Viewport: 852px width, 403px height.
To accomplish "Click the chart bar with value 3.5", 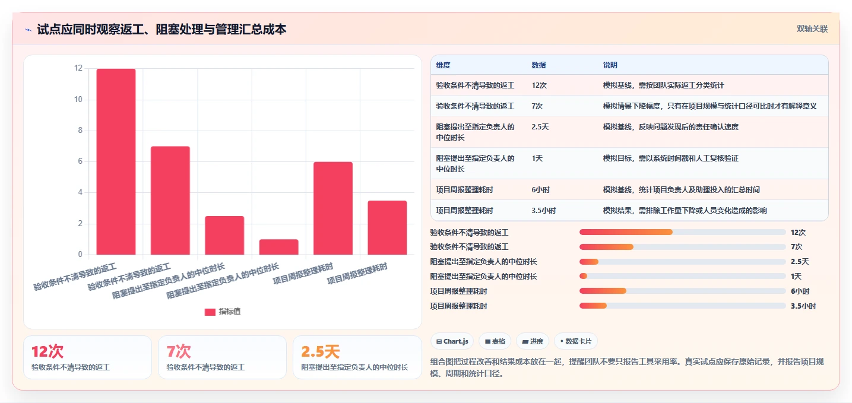I will point(387,228).
